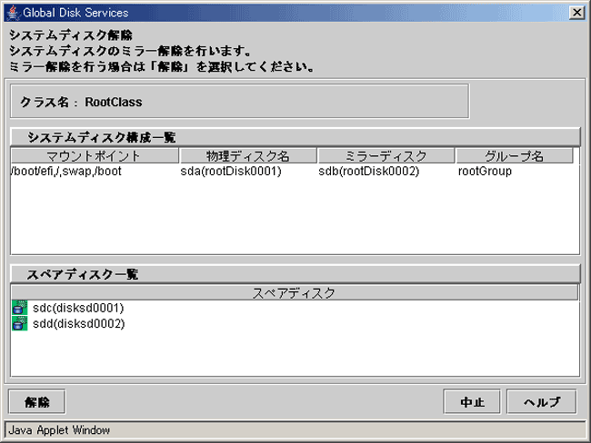The height and width of the screenshot is (443, 591).
Task: Click the グループ名 column header
Action: 515,155
